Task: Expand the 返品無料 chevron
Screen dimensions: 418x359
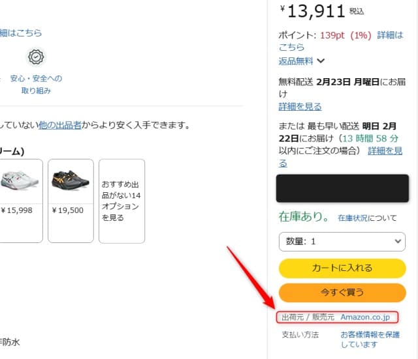Action: pyautogui.click(x=321, y=61)
